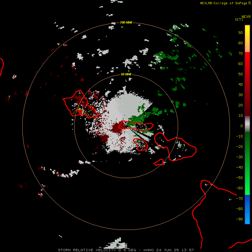Click the NEXLAB-College of DuPage header text
The image size is (252, 252).
(225, 3)
